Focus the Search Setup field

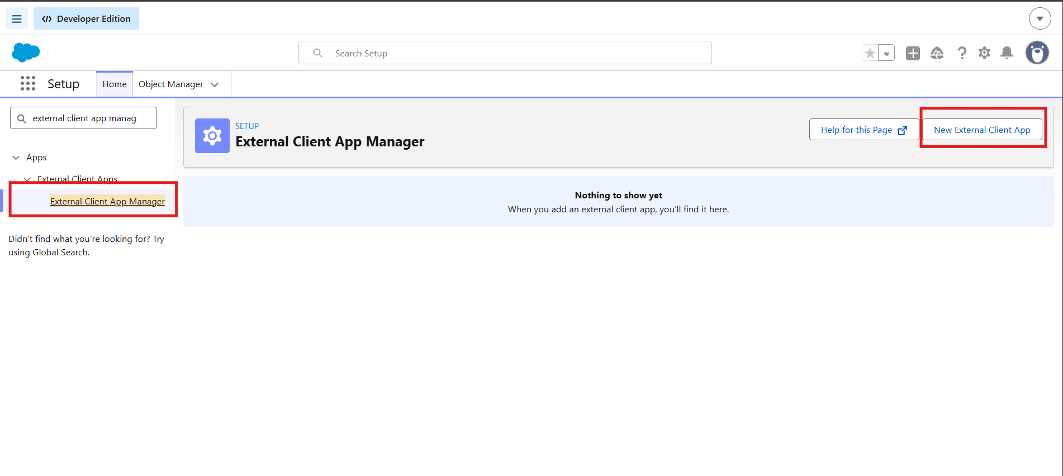click(x=505, y=53)
